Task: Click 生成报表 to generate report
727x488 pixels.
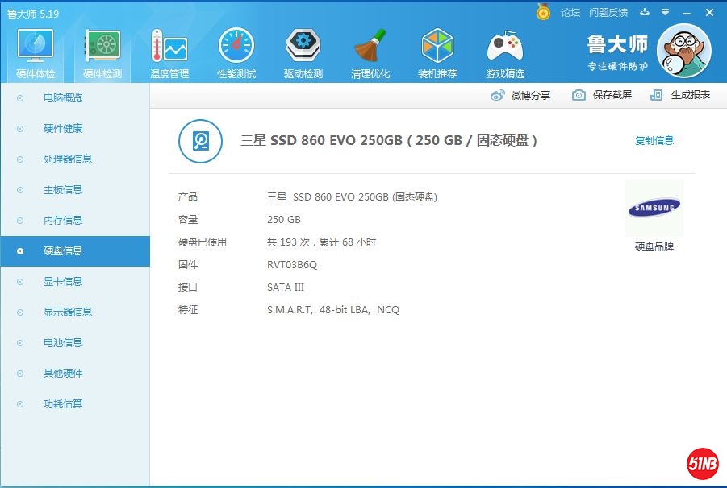Action: point(681,95)
